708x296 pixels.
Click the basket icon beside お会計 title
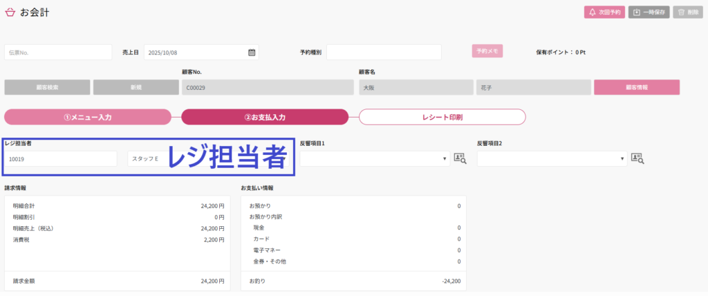coord(10,12)
